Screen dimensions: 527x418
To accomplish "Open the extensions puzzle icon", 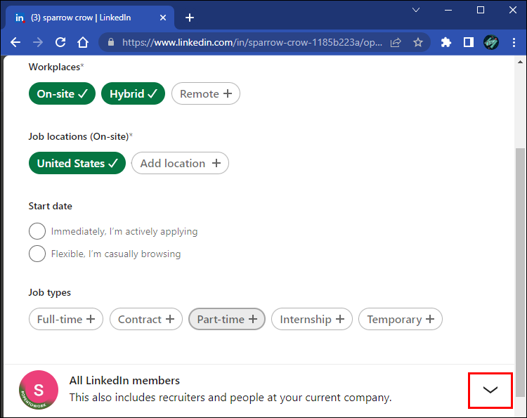I will [x=445, y=42].
